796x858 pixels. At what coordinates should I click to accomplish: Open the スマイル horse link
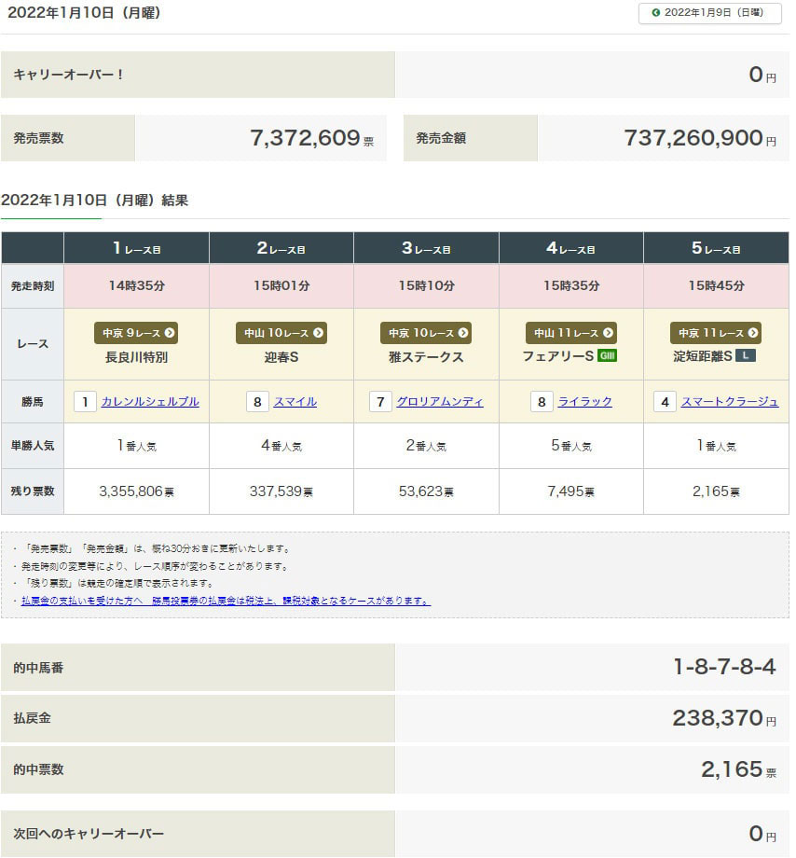pos(295,402)
